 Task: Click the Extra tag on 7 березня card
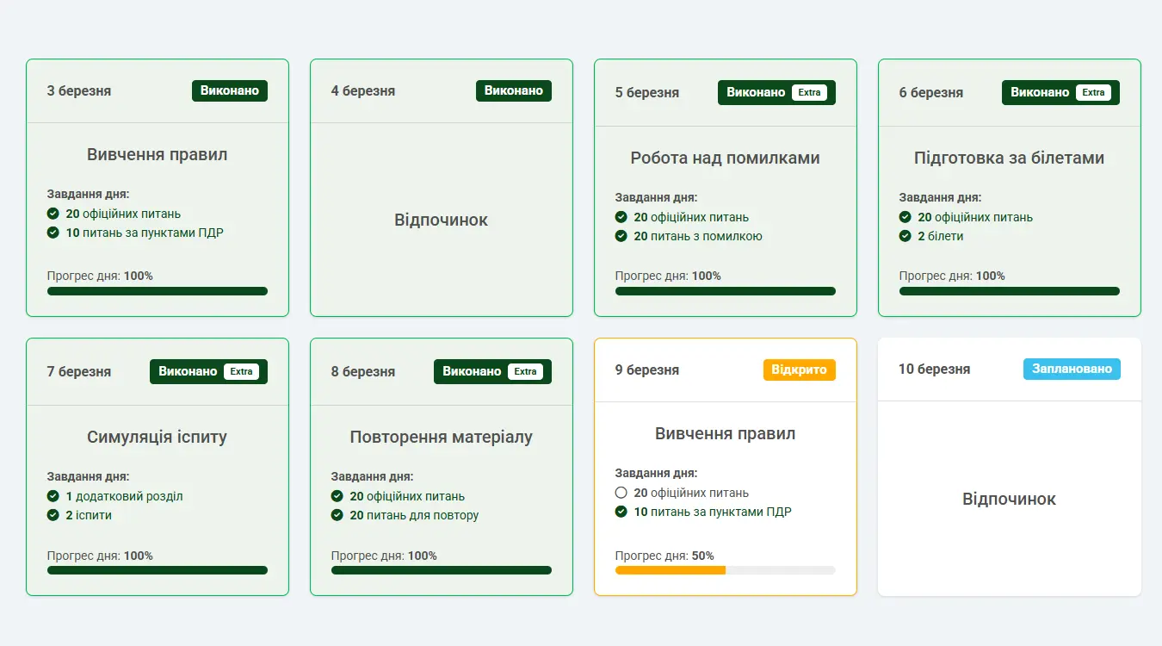tap(241, 371)
